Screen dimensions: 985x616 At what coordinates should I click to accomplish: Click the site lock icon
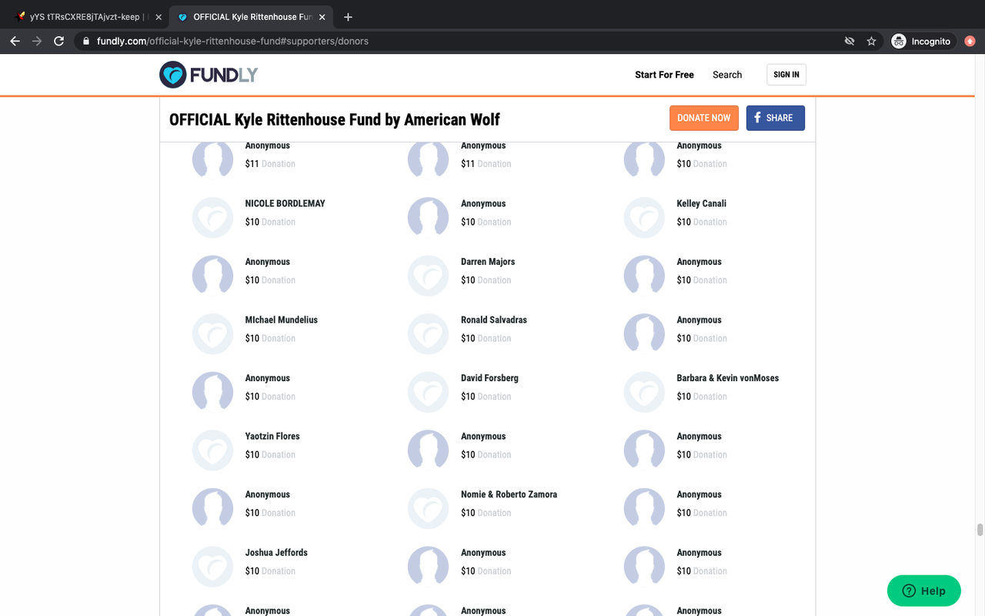[86, 42]
